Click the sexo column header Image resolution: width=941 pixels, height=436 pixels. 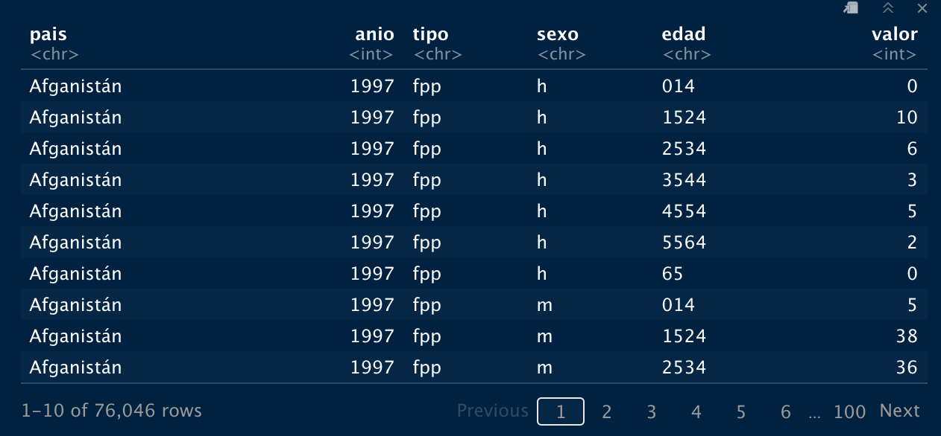point(558,34)
